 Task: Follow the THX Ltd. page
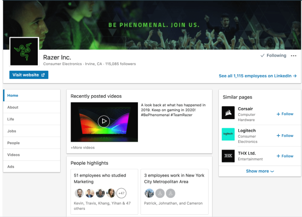coord(285,156)
